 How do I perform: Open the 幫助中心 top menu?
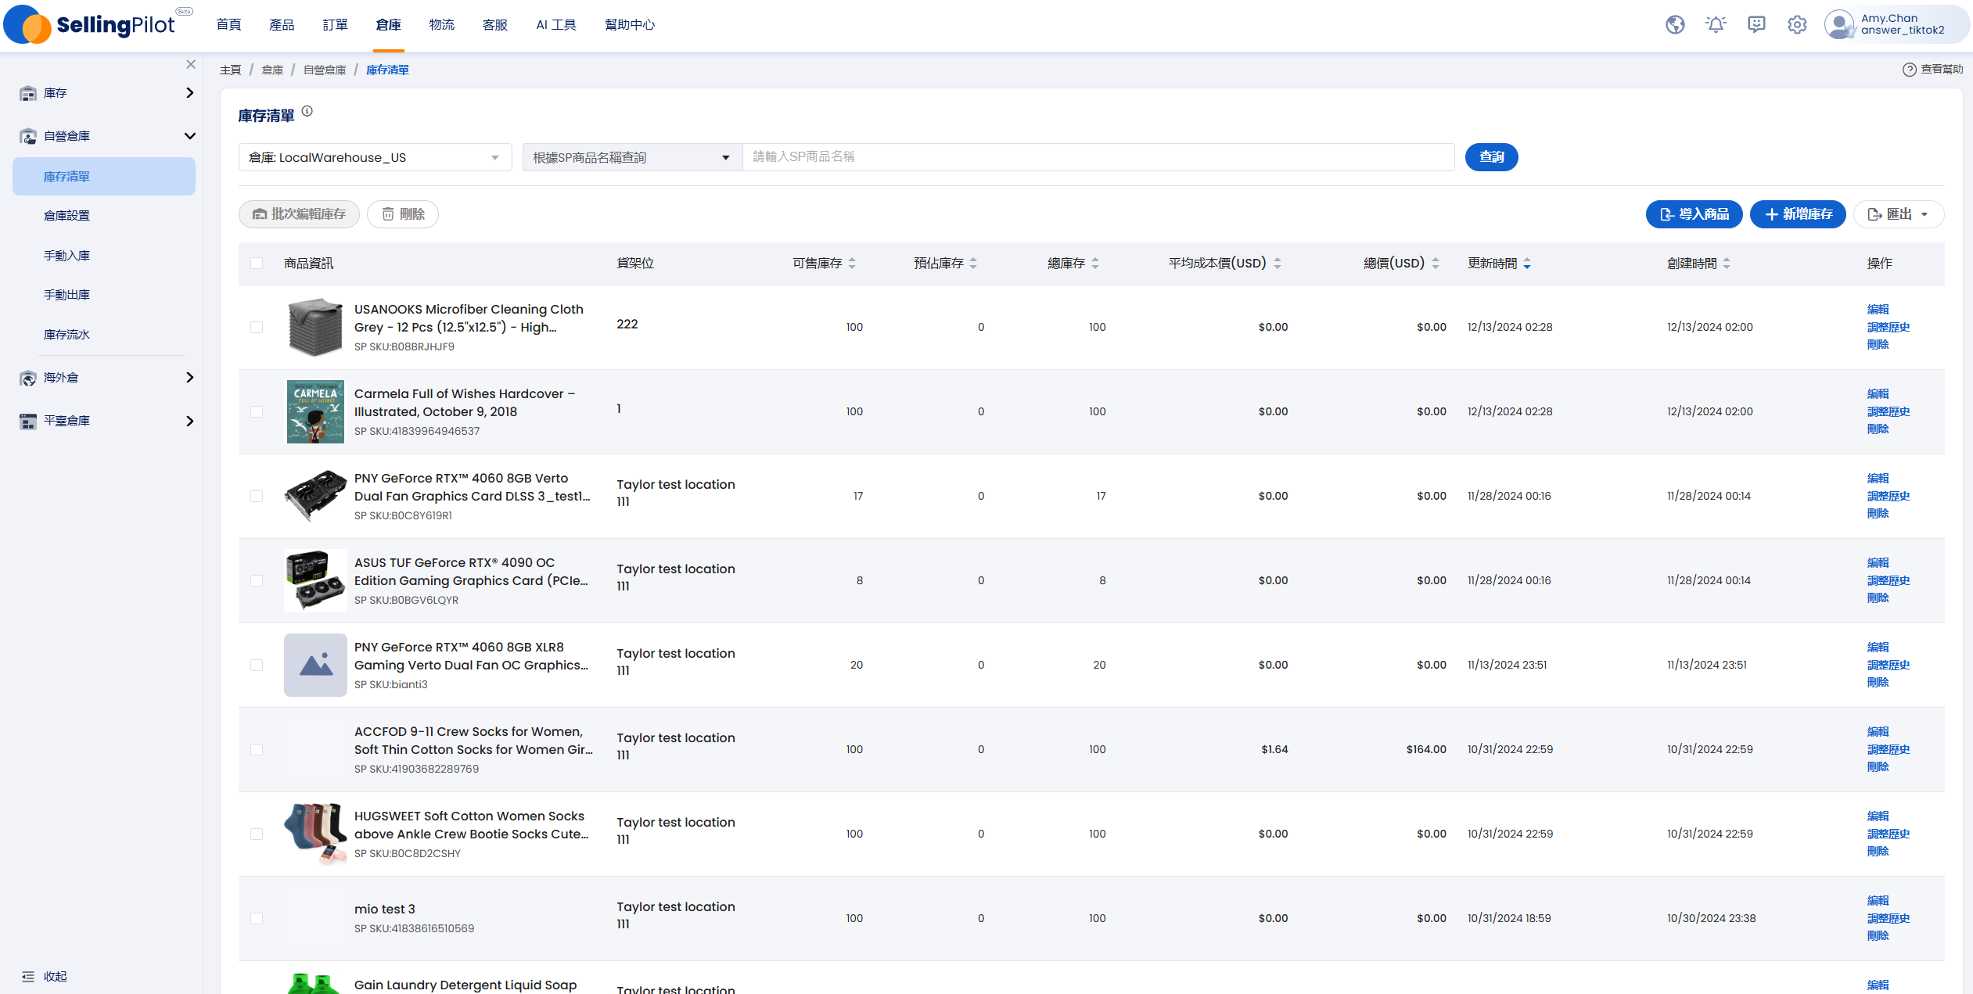(630, 25)
